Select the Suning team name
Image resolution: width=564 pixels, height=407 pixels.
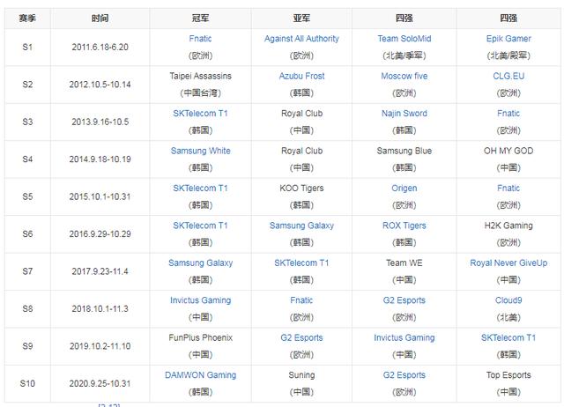point(301,375)
